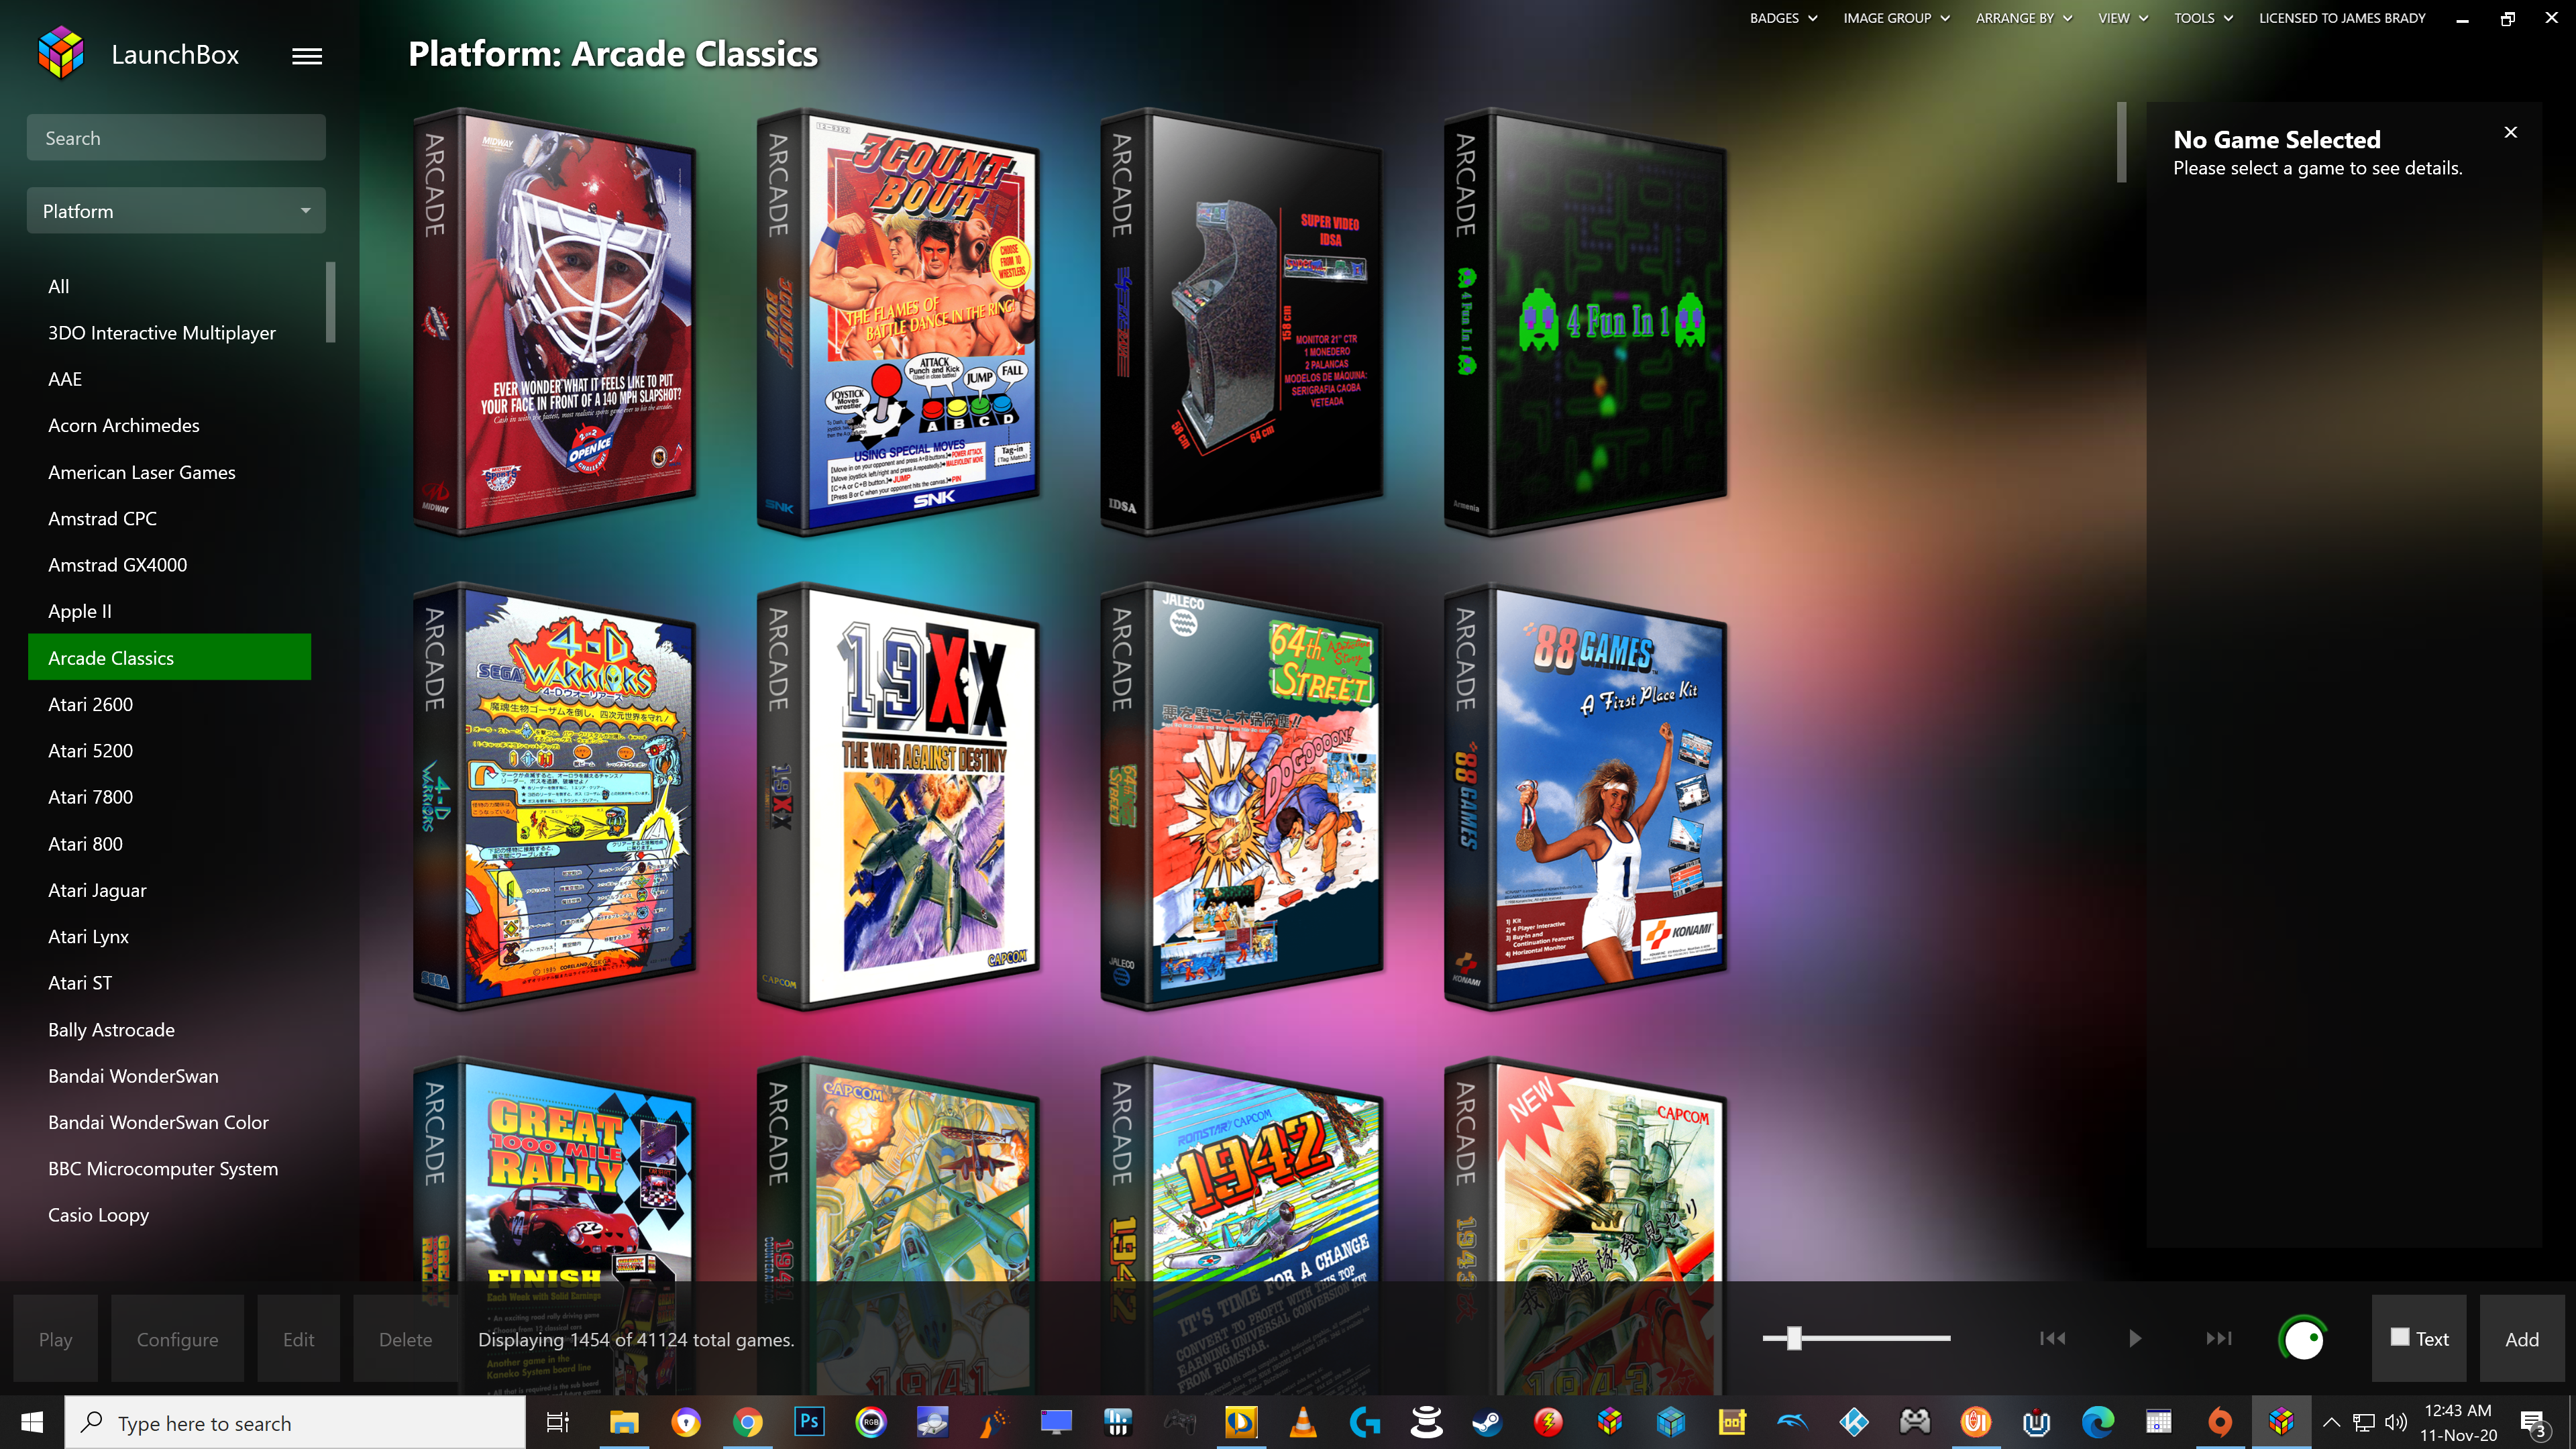
Task: Select the 19XX War Against Destiny box
Action: tap(898, 796)
